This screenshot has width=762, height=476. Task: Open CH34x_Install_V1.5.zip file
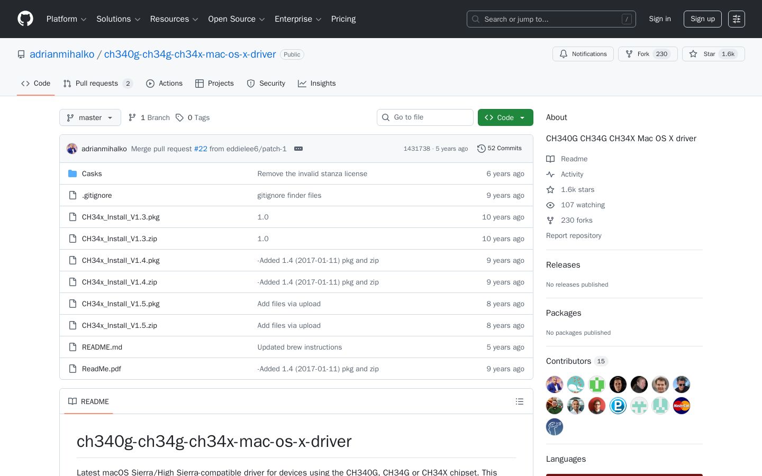[x=120, y=325]
